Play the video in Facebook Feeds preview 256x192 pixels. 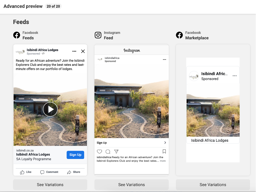(x=50, y=109)
